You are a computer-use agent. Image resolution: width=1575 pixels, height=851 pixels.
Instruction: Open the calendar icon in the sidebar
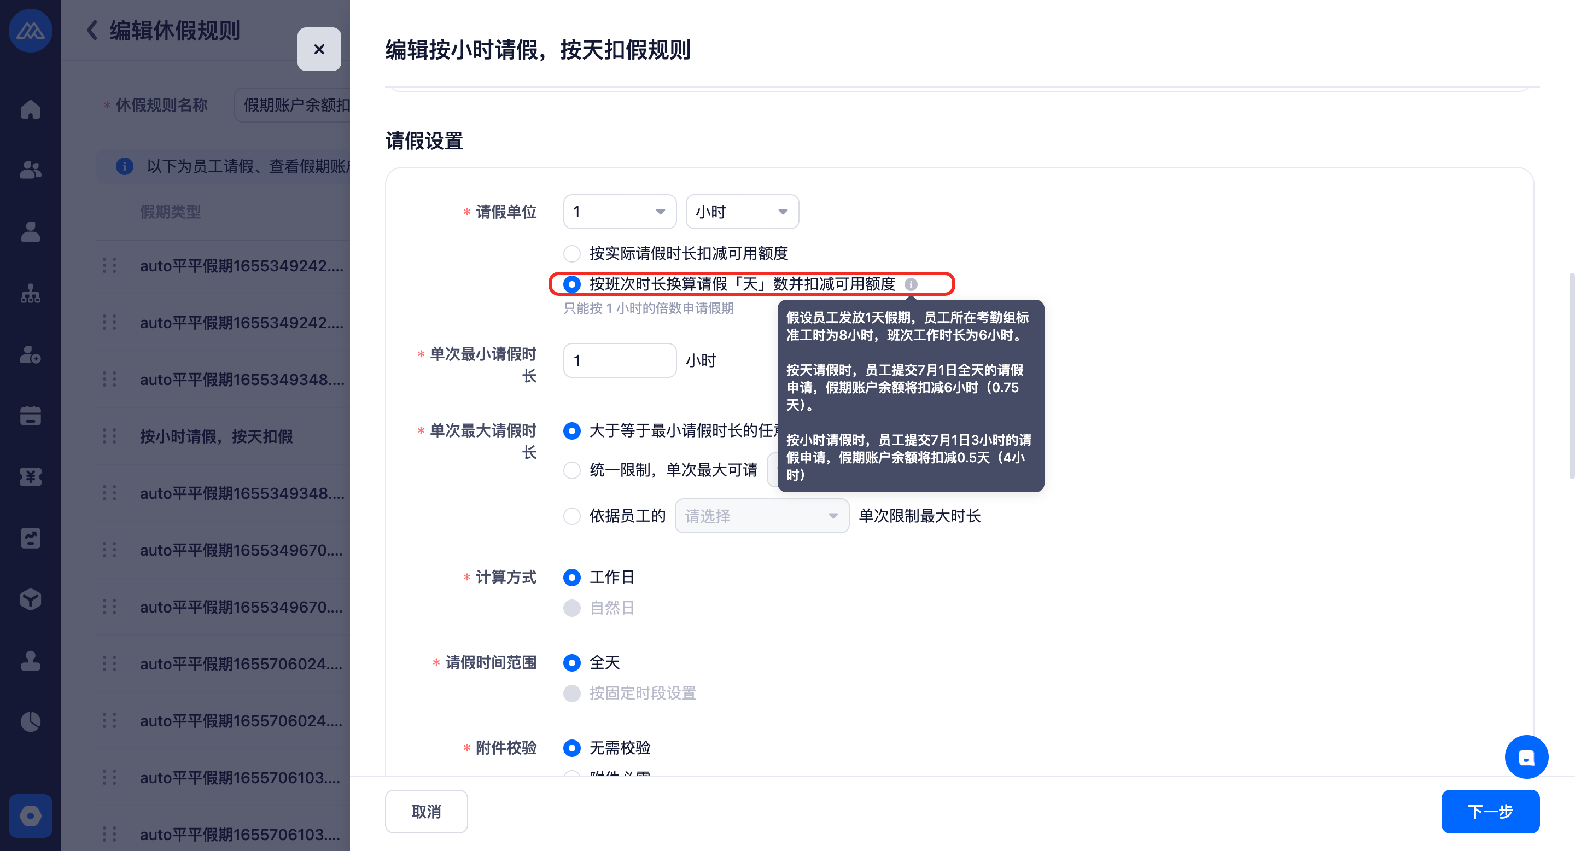point(30,416)
